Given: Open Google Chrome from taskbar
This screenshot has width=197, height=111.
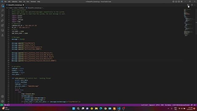Looking at the screenshot, I should (x=105, y=109).
